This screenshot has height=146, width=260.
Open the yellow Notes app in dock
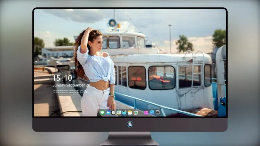(130, 112)
